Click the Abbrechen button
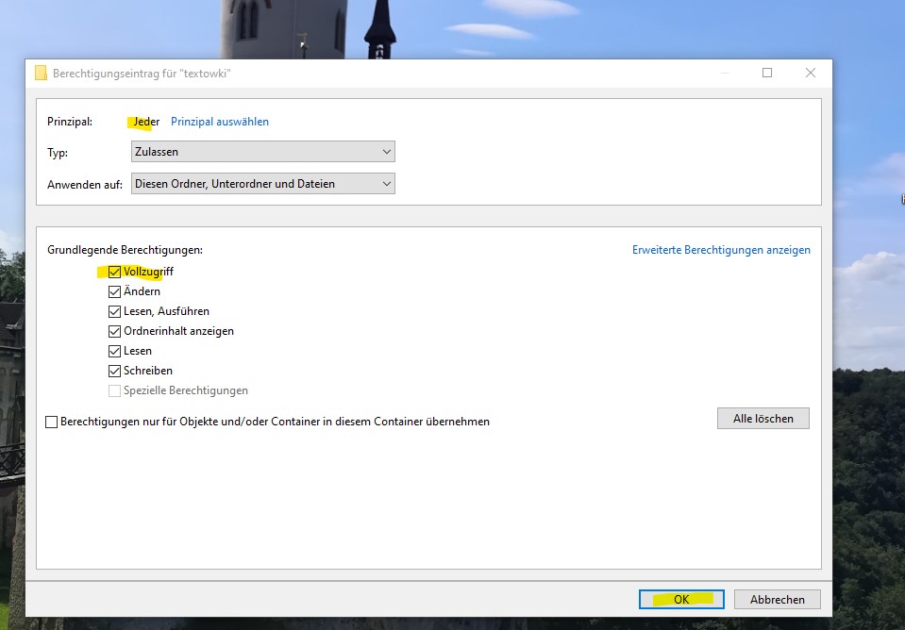This screenshot has width=905, height=630. (777, 600)
